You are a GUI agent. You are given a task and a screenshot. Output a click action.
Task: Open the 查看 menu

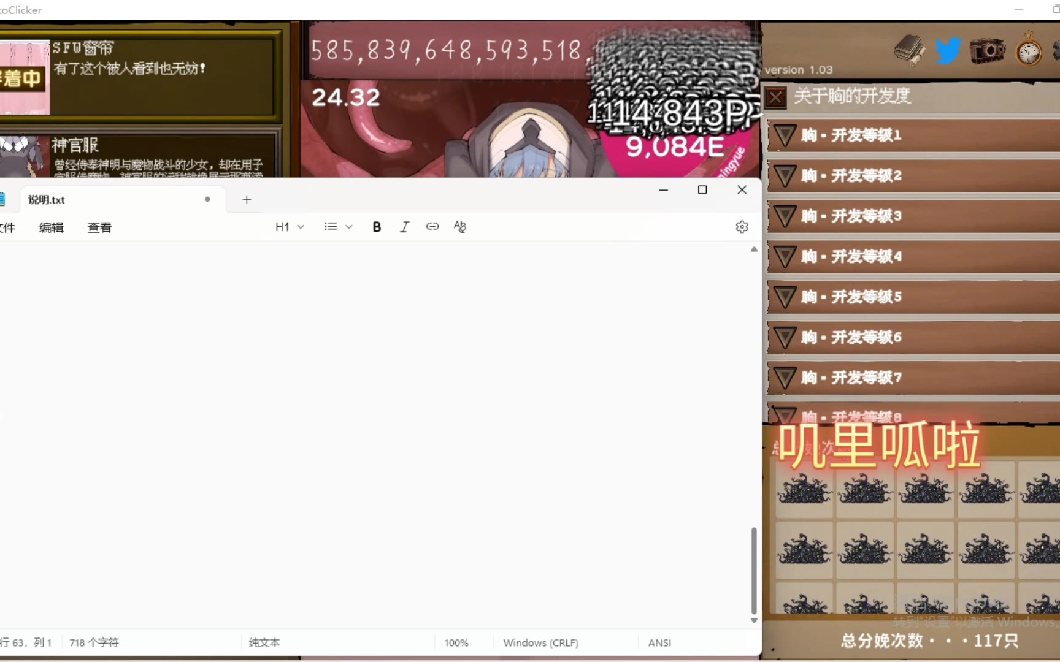(x=99, y=227)
